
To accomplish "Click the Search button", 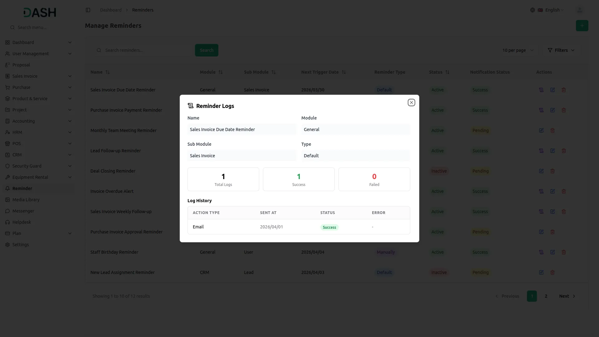I will [207, 50].
